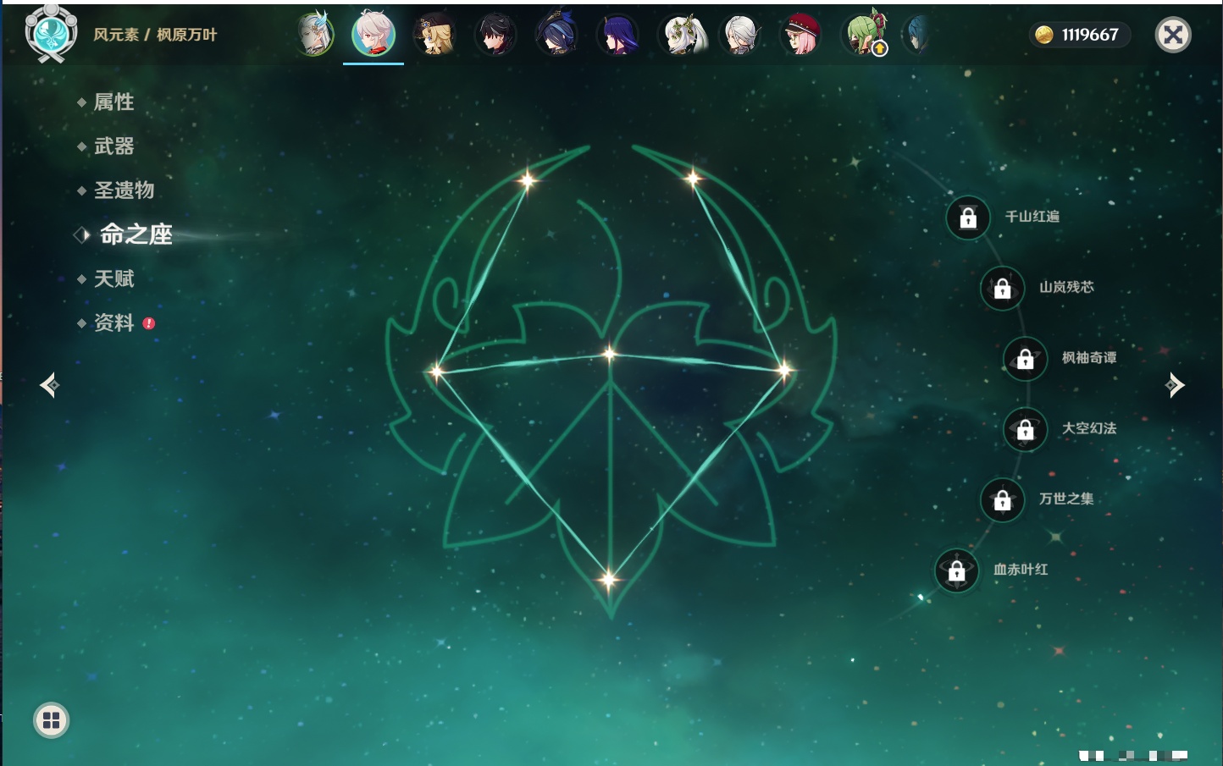Screen dimensions: 1223x766
Task: Click the bottom star of the maple constellation
Action: 608,580
